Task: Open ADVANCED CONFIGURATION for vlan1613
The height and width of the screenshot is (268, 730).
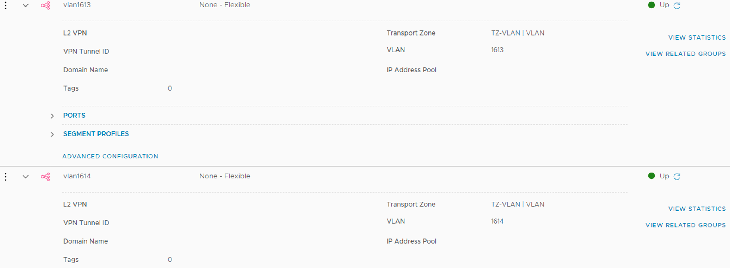Action: tap(110, 156)
